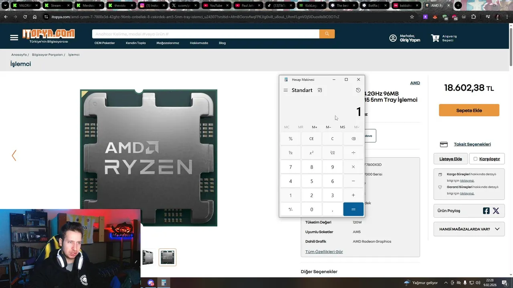This screenshot has width=513, height=288.
Task: Share product on Facebook icon
Action: 486,211
